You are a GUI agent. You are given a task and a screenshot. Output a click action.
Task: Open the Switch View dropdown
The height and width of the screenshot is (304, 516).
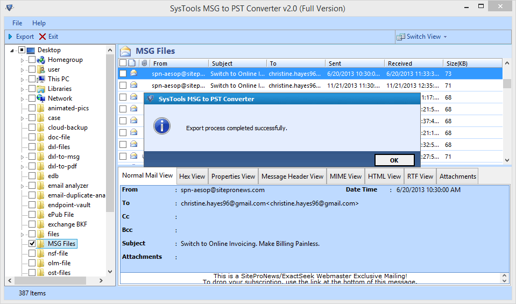tap(422, 37)
